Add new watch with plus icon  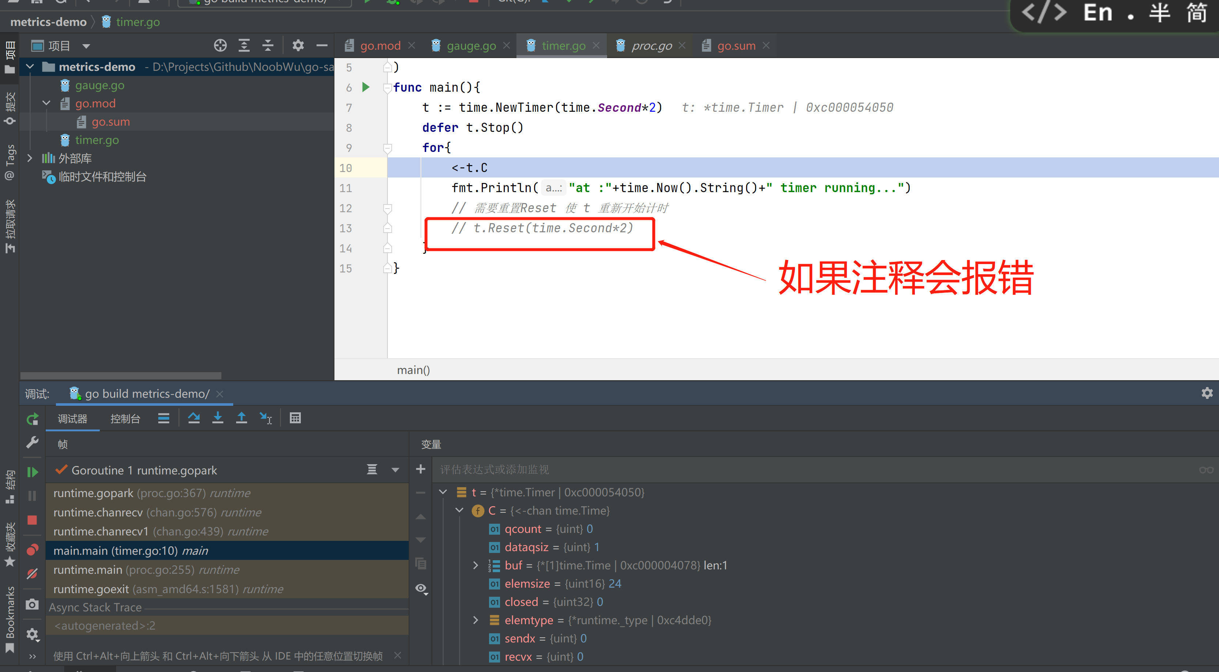pos(421,469)
